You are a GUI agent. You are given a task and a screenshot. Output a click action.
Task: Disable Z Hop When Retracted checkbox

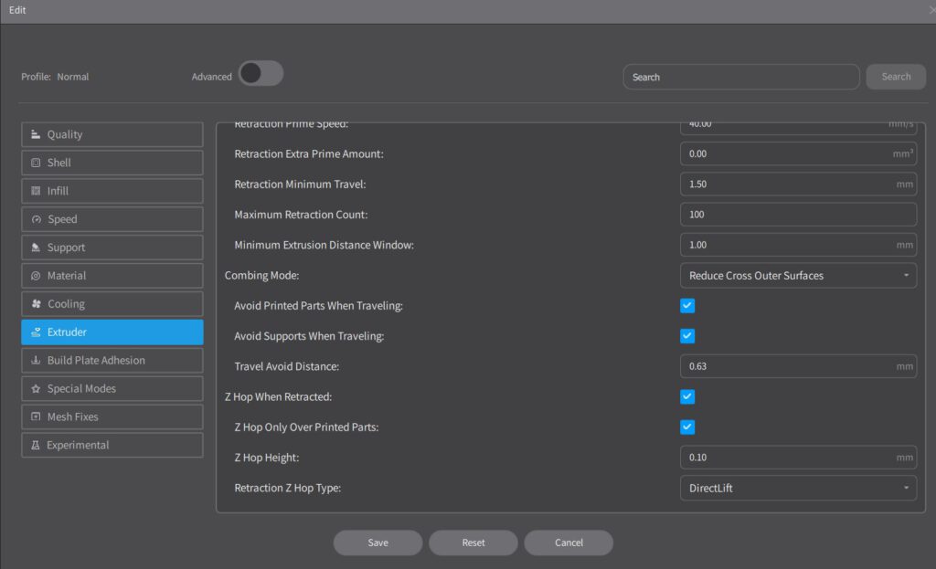click(687, 396)
